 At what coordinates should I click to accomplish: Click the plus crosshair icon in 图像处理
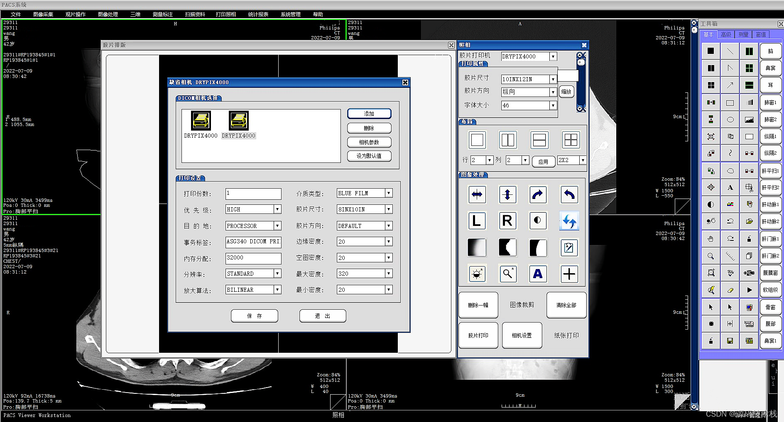pyautogui.click(x=569, y=274)
